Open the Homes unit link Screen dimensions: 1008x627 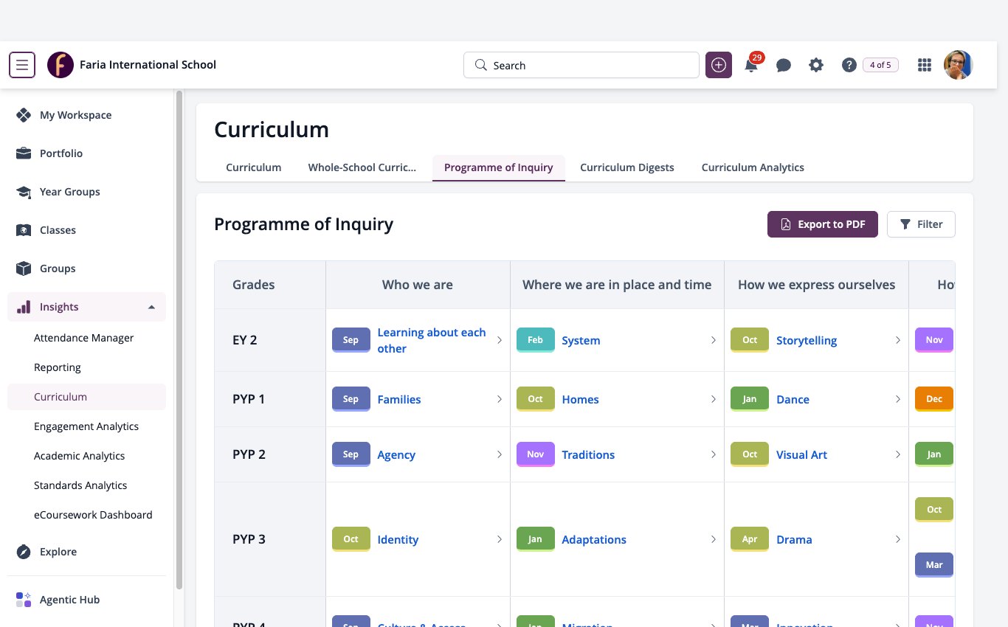580,399
